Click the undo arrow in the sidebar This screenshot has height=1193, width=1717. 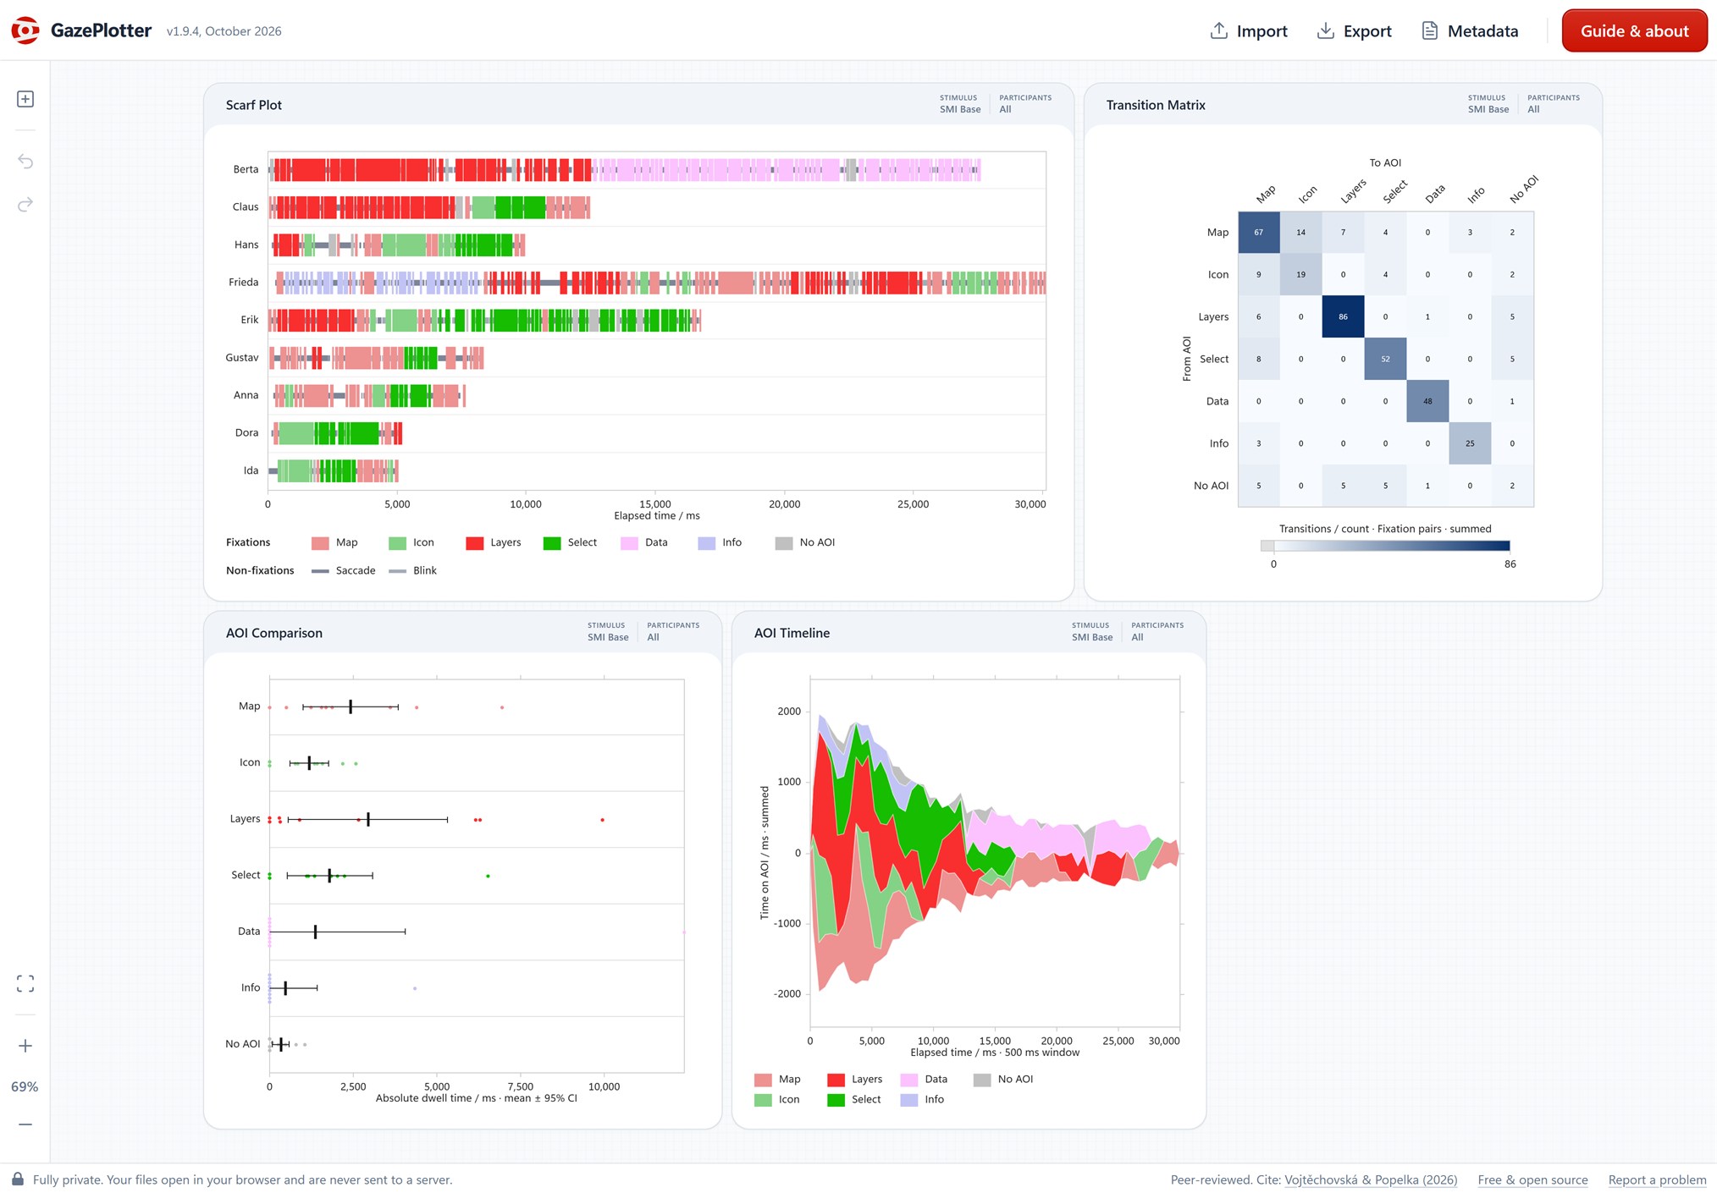pyautogui.click(x=25, y=161)
